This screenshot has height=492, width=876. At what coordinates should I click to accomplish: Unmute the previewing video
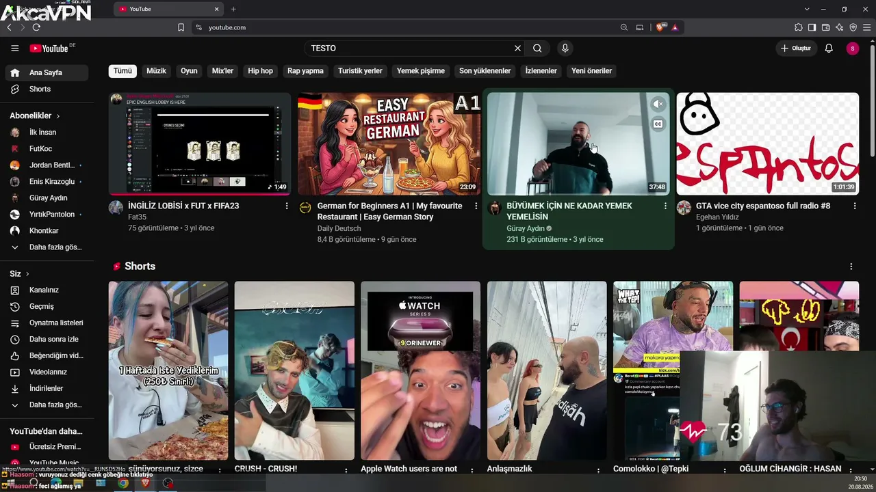pos(658,104)
